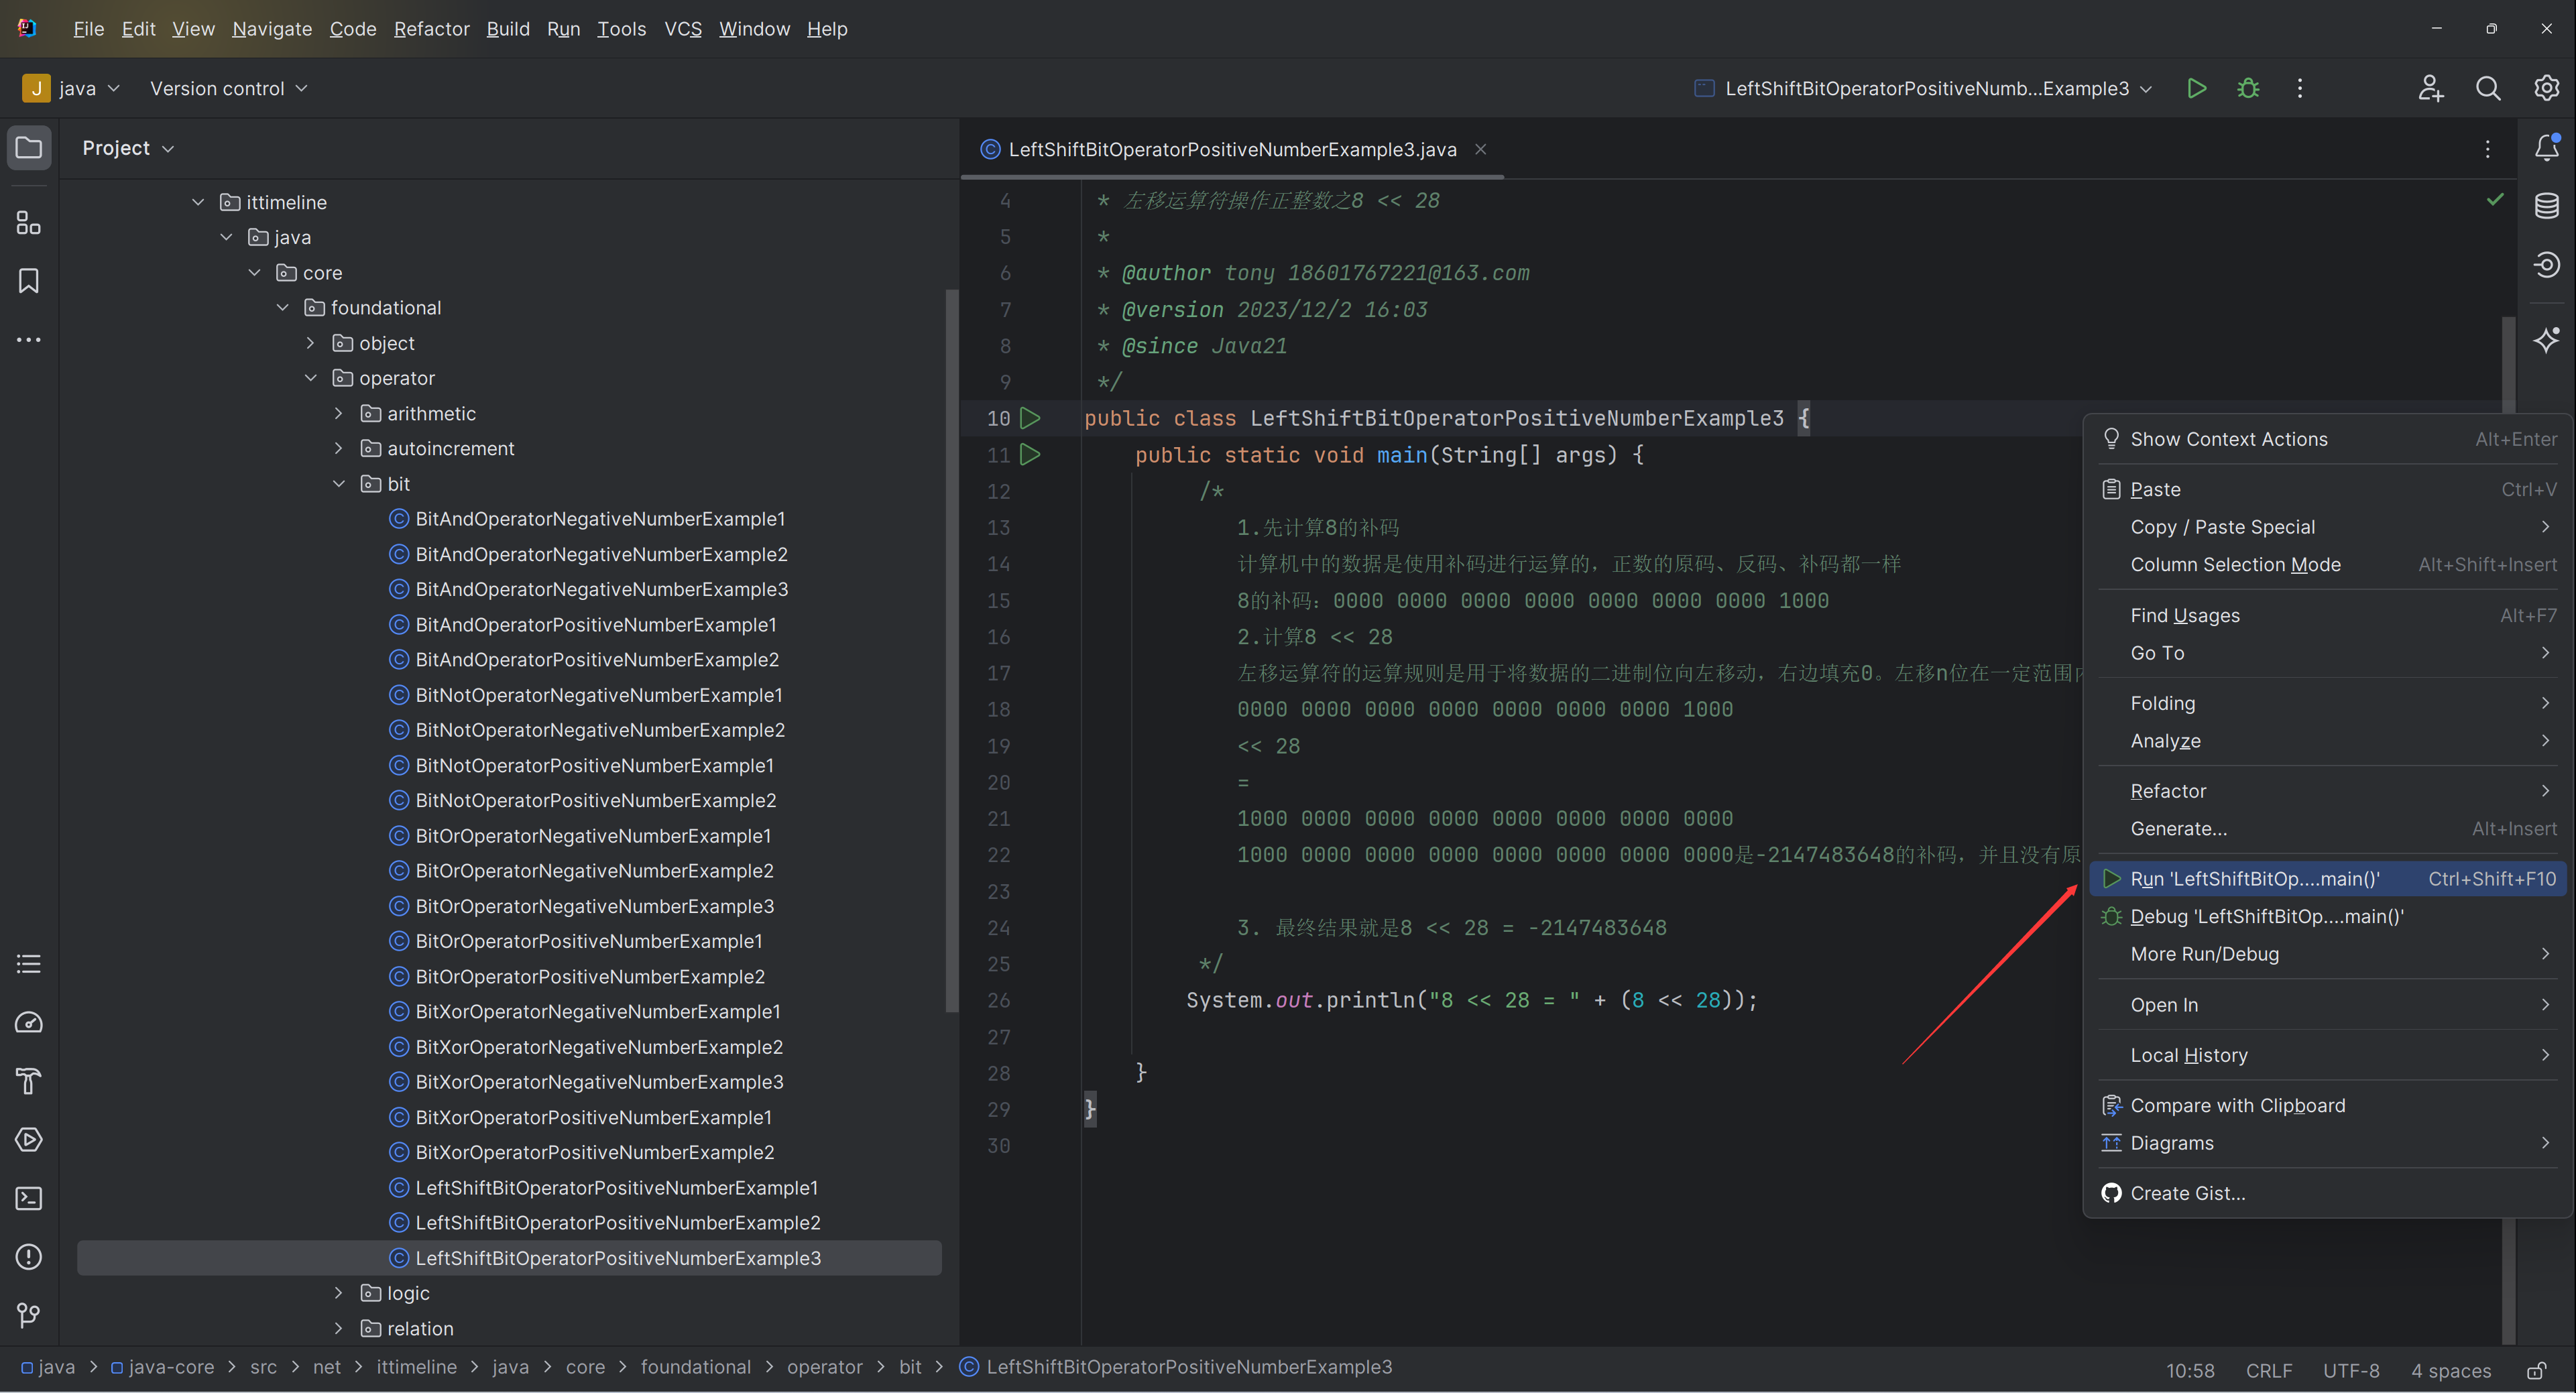Open the Notifications bell icon

2546,148
